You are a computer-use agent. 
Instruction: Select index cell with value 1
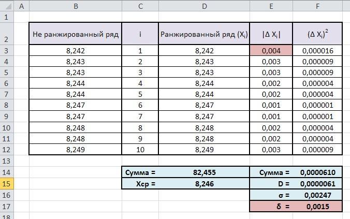point(140,50)
